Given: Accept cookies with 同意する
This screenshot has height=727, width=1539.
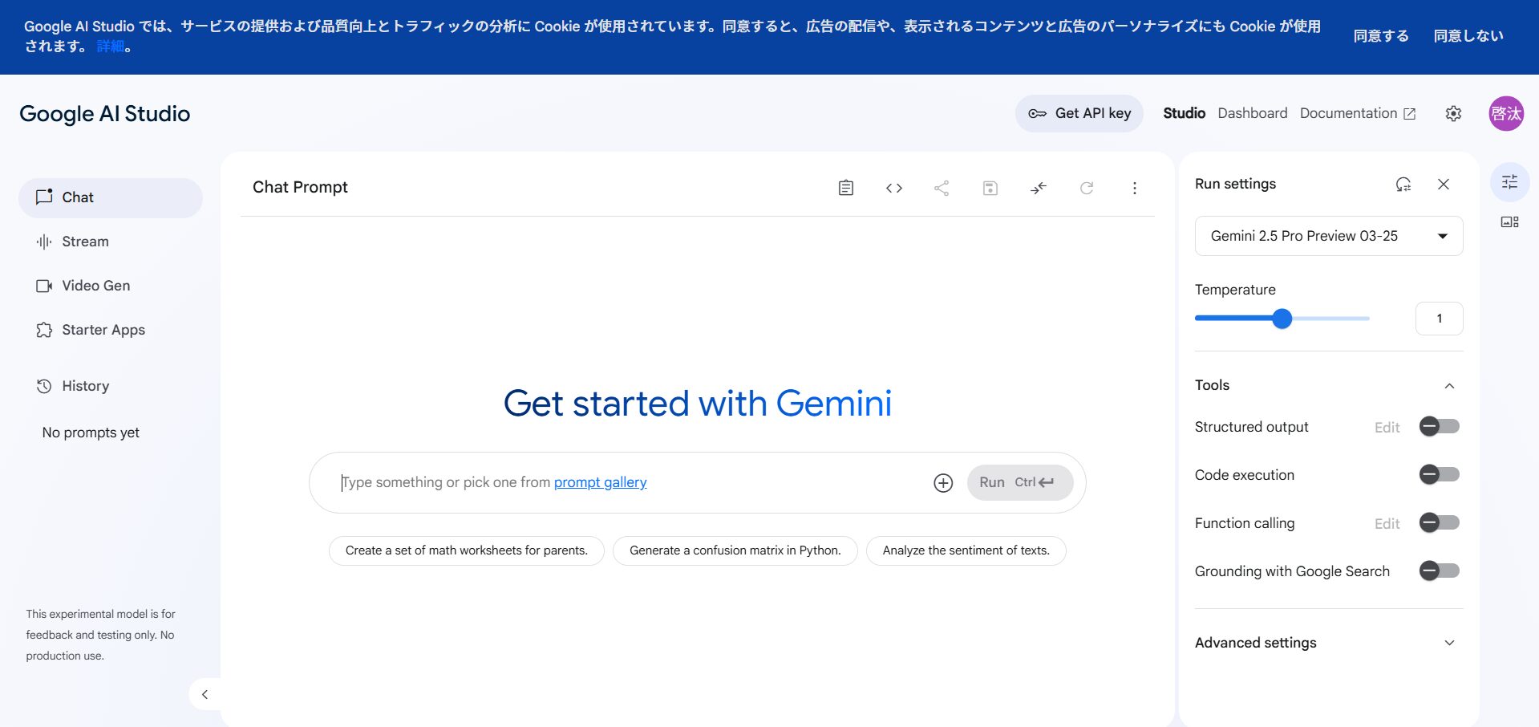Looking at the screenshot, I should click(x=1381, y=36).
